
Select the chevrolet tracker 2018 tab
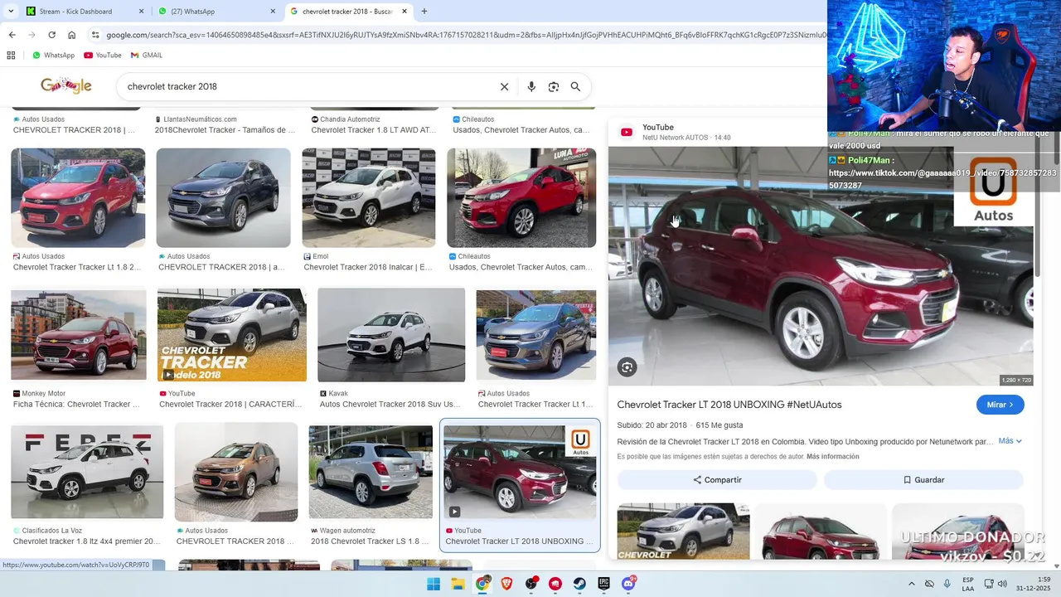[348, 12]
